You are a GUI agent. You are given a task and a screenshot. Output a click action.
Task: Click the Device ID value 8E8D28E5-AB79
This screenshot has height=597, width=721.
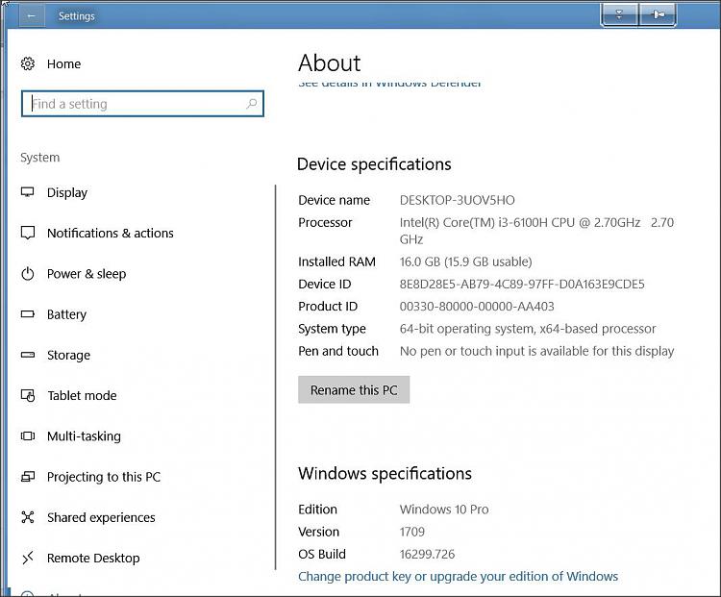coord(522,284)
